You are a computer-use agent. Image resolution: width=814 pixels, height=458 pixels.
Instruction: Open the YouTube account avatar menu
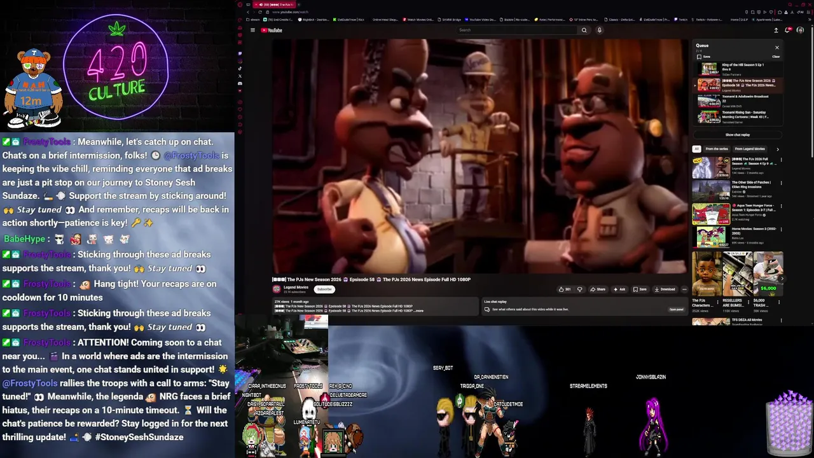pyautogui.click(x=801, y=30)
